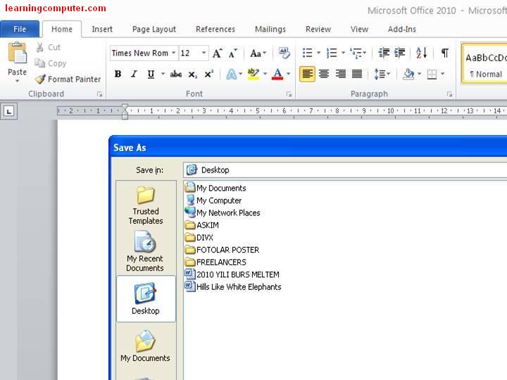Click the Shading paint bucket icon
The width and height of the screenshot is (507, 380).
click(408, 74)
